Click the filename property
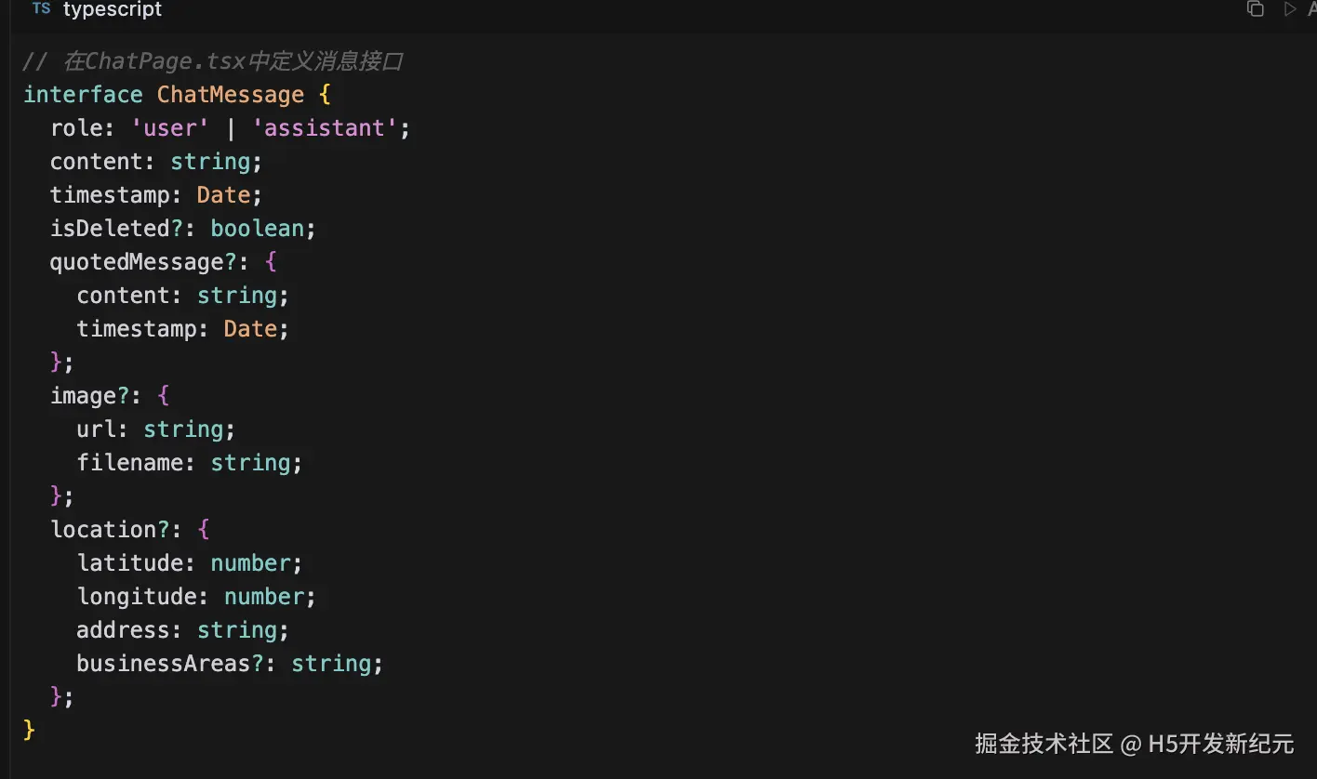 coord(130,463)
